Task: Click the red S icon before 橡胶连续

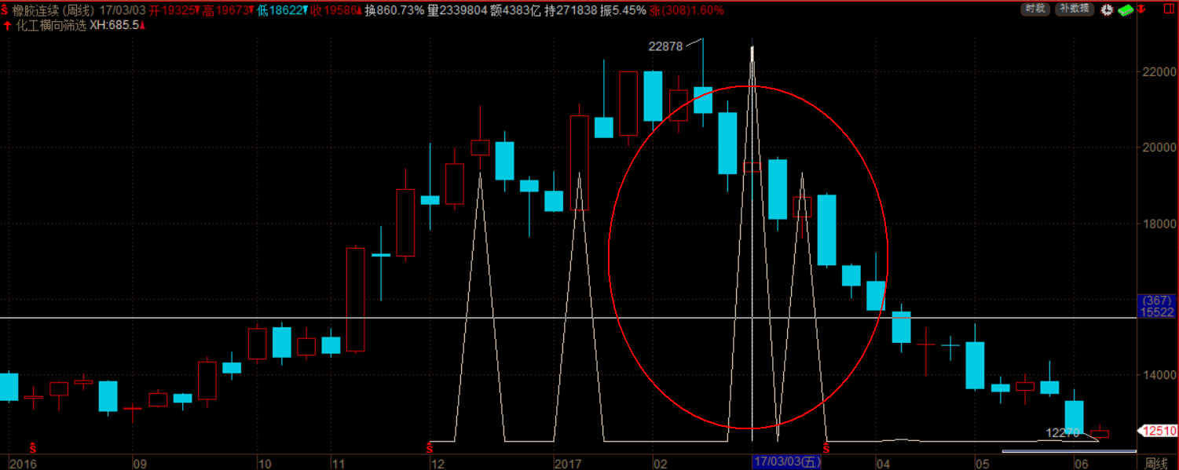Action: [6, 10]
